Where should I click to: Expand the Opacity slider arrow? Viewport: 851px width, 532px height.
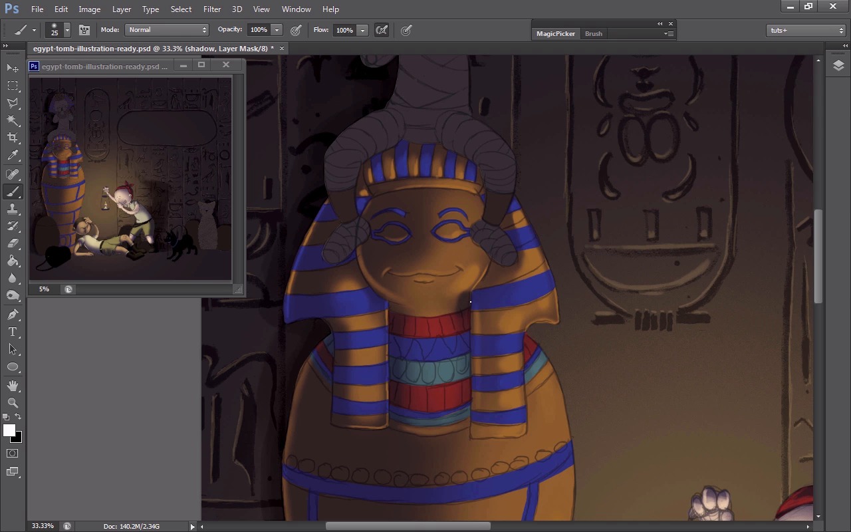(277, 30)
